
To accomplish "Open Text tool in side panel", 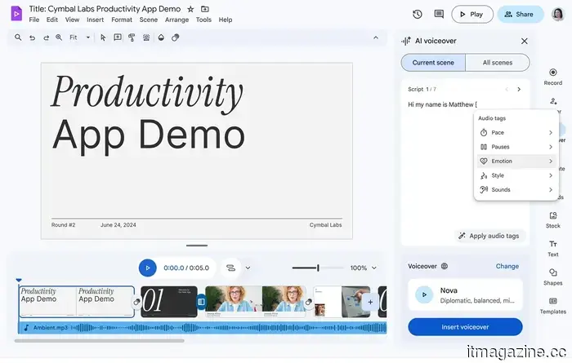I will click(553, 249).
